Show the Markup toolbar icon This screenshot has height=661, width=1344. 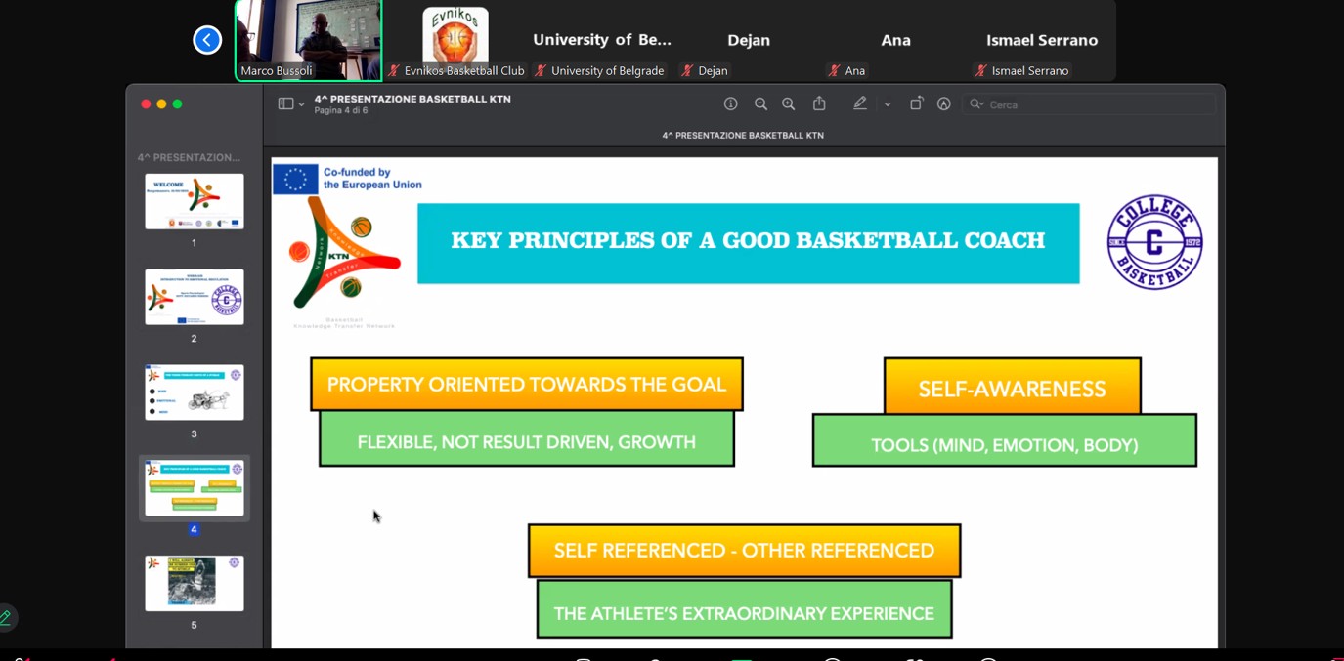click(944, 104)
